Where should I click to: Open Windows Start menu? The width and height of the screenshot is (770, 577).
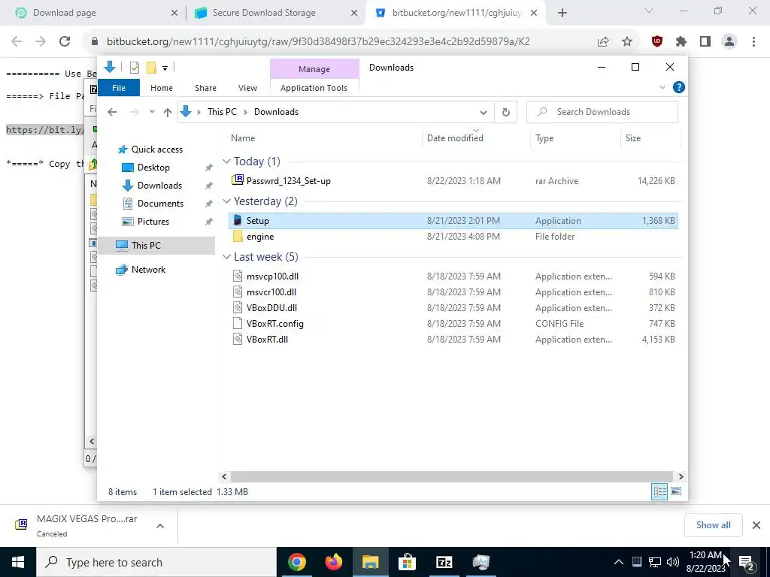18,562
